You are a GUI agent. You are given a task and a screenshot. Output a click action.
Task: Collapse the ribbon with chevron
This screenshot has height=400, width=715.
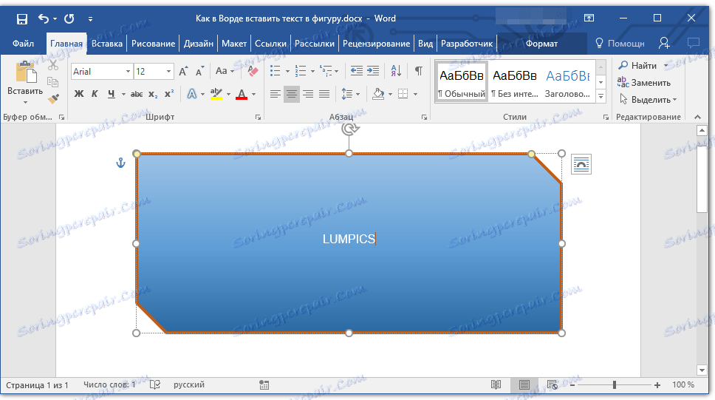pyautogui.click(x=698, y=118)
